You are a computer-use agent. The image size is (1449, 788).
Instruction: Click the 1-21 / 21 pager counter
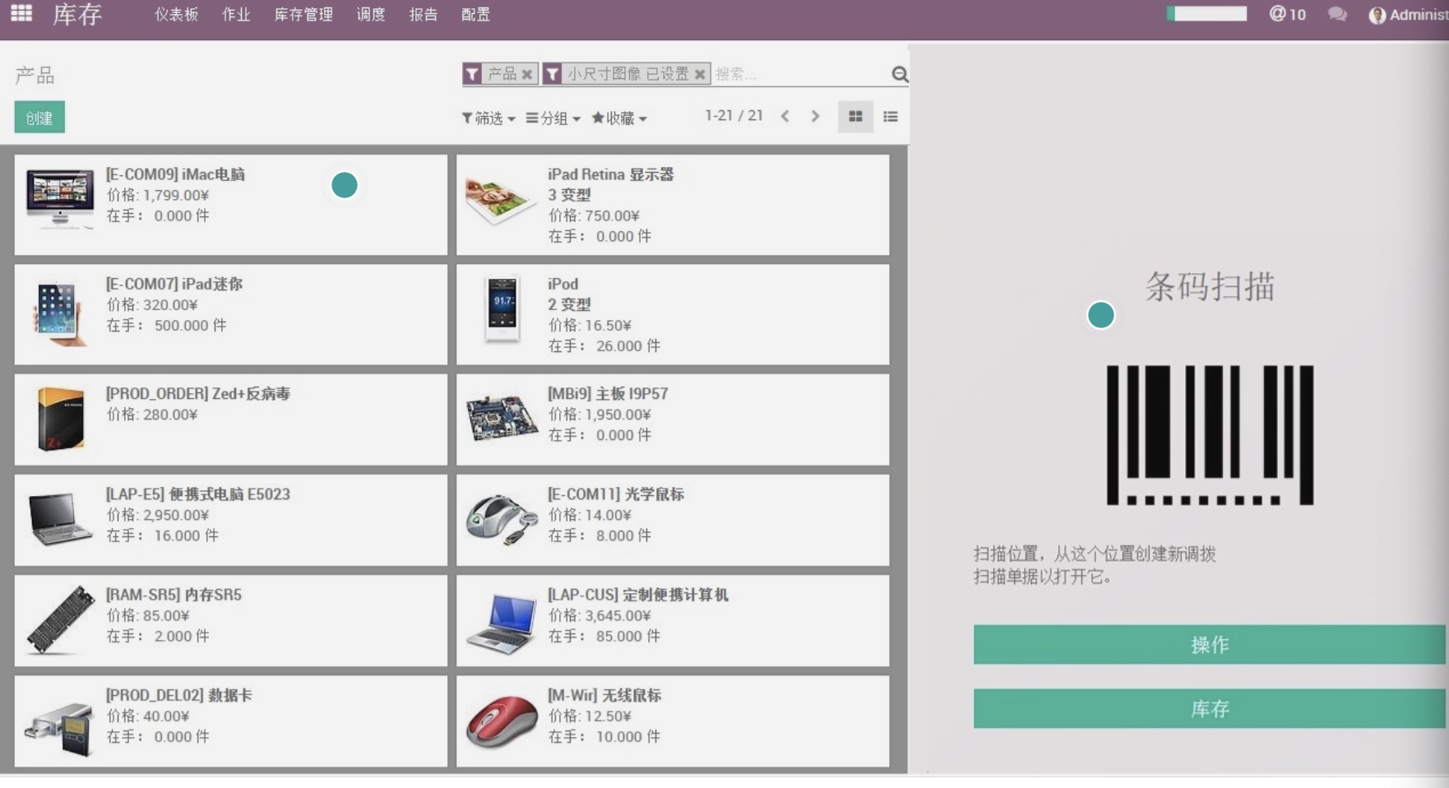pos(734,116)
